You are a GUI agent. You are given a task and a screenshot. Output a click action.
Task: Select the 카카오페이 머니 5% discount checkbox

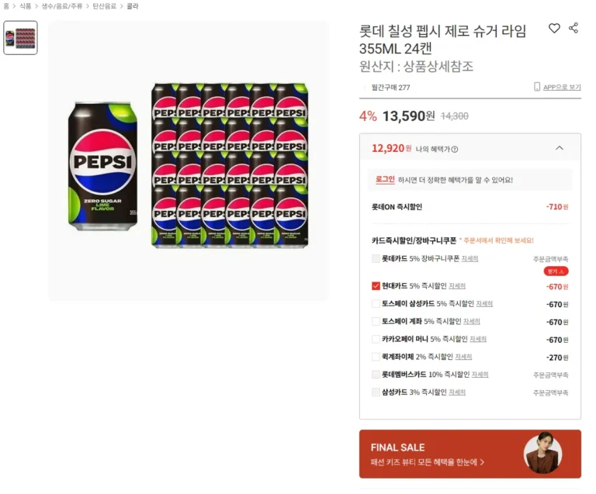pyautogui.click(x=376, y=340)
